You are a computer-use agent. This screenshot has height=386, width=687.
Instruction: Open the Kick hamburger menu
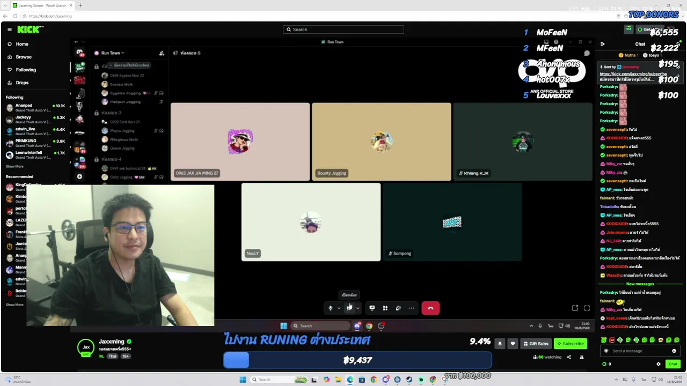click(10, 29)
